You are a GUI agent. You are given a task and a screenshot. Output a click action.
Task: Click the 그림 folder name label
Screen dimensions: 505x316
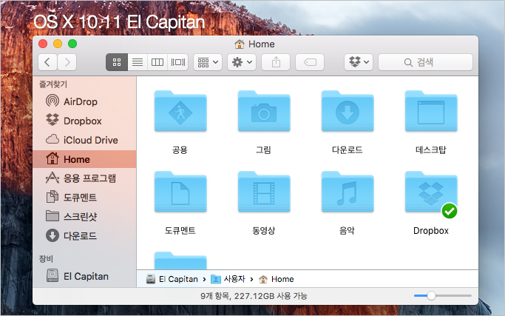click(x=263, y=149)
